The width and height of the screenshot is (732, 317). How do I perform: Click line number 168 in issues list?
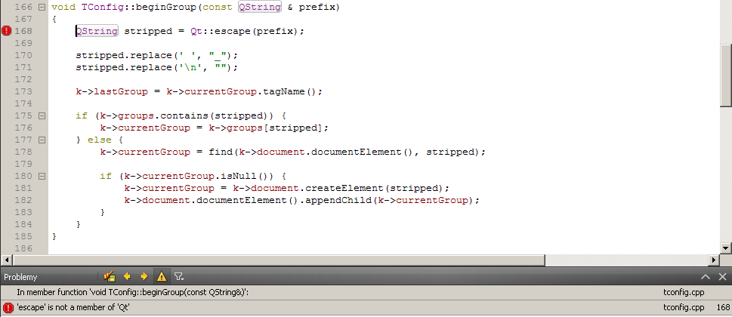[x=722, y=308]
